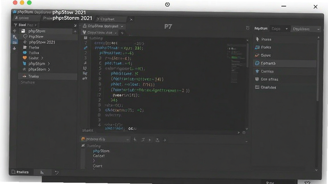This screenshot has width=328, height=184.
Task: Click the square icon at the top of the code
Action: click(85, 38)
